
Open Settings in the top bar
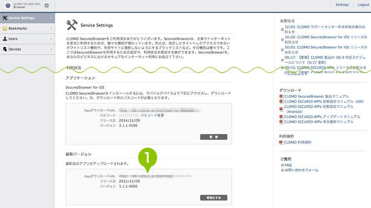coord(342,5)
